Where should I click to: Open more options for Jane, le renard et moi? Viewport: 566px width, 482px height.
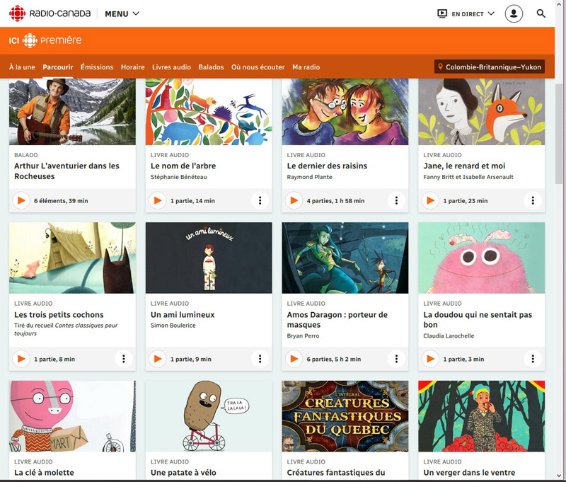click(533, 201)
